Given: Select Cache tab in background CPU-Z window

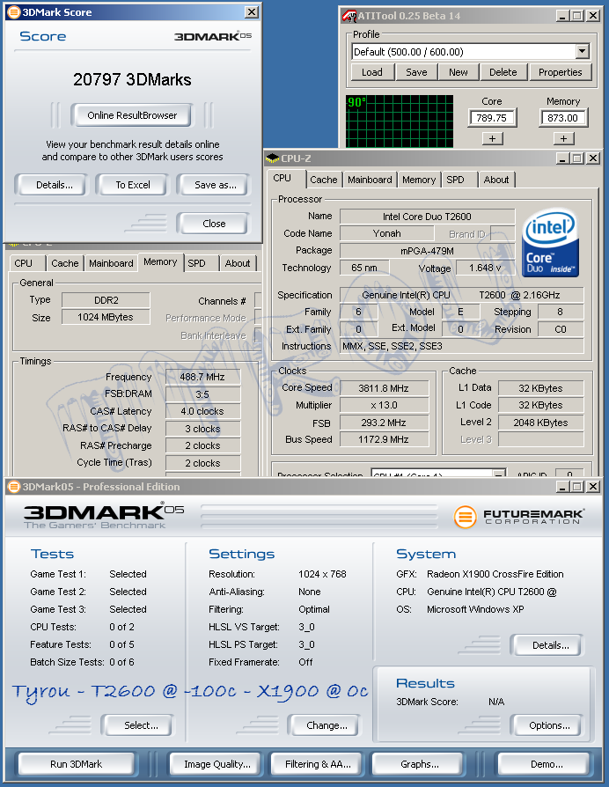Looking at the screenshot, I should tap(65, 263).
